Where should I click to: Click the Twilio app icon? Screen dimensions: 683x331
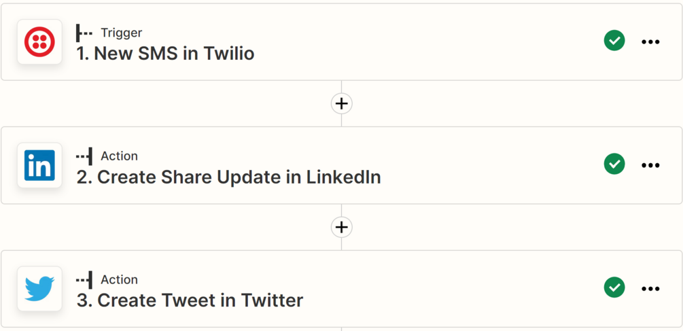[39, 42]
